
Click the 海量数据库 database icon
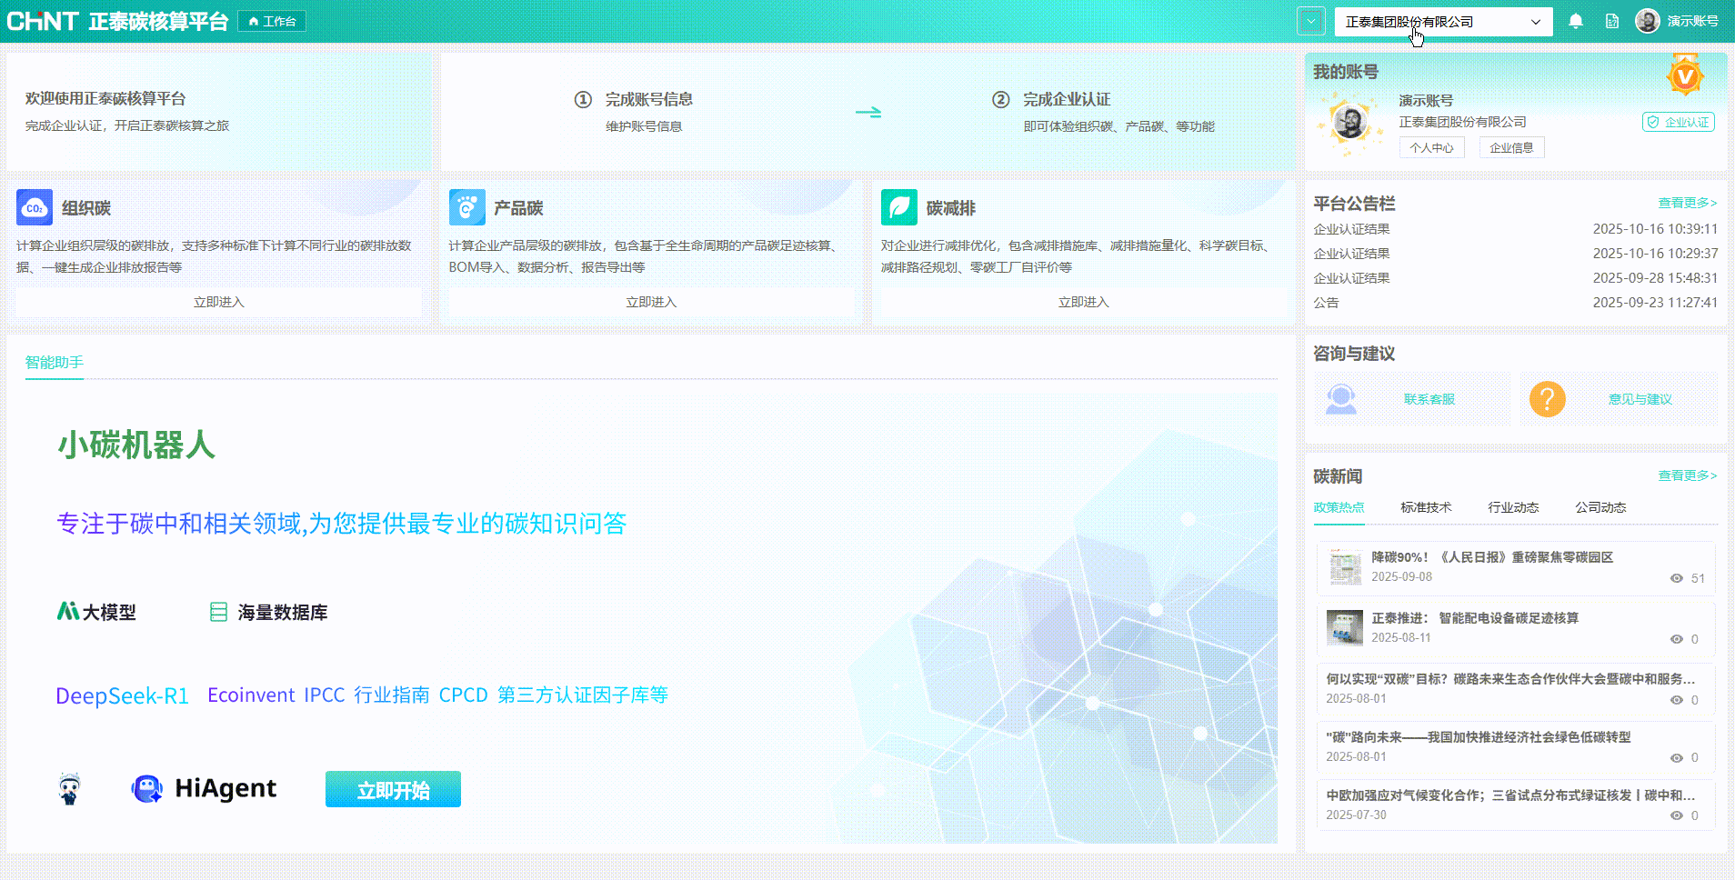click(x=218, y=612)
